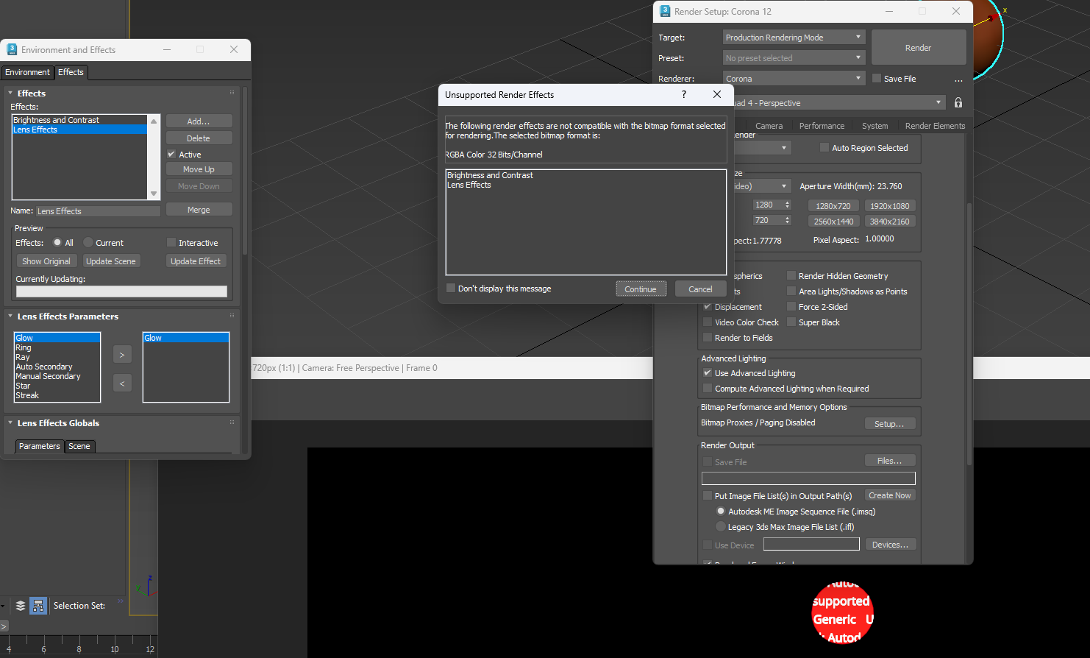Collapse the Lens Effects Parameters rollout

pos(10,316)
